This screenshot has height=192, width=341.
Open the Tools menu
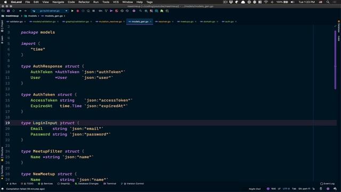(105, 2)
